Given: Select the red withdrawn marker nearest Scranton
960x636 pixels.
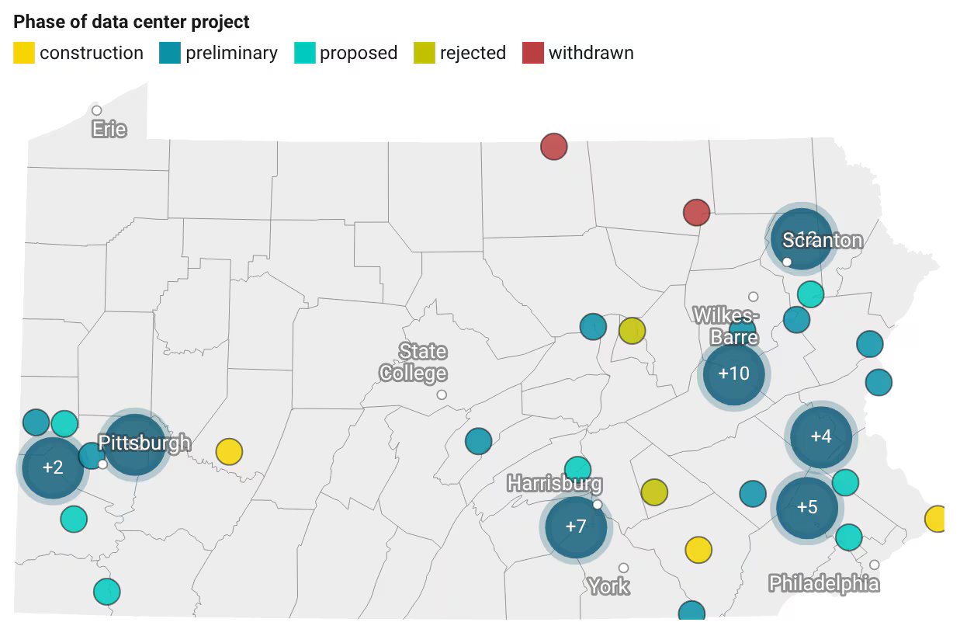Looking at the screenshot, I should pos(696,212).
